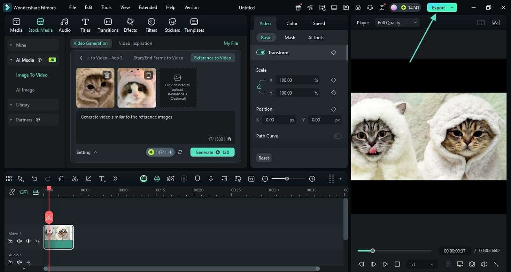Add text with the timeline Text tool
Image resolution: width=511 pixels, height=272 pixels.
coord(102,179)
